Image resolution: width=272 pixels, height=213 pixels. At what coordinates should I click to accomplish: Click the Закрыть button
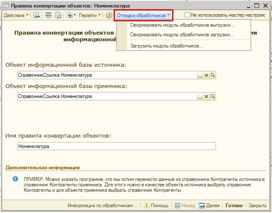[x=257, y=205]
